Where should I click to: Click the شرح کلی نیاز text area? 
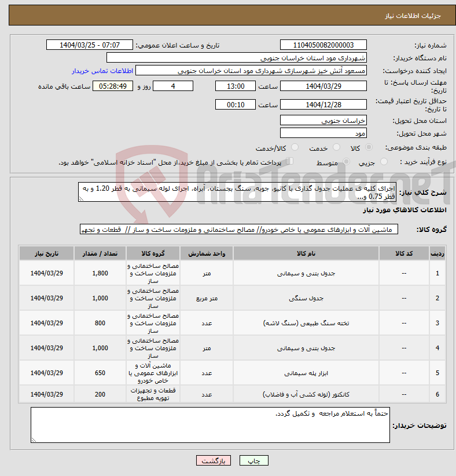point(237,192)
